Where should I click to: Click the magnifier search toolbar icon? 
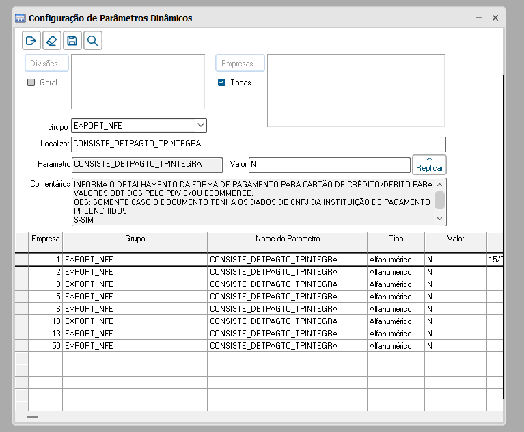92,41
